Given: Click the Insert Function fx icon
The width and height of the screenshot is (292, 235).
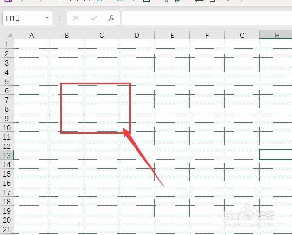Looking at the screenshot, I should pos(111,18).
